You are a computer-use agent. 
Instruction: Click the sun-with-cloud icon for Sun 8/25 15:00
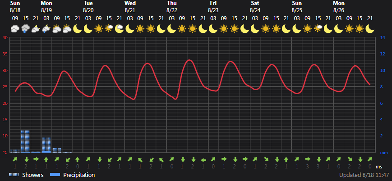(318, 29)
